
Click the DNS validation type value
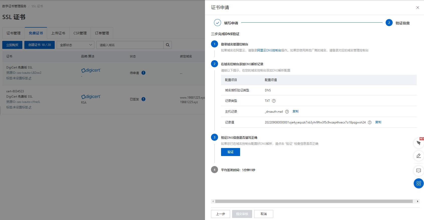(268, 90)
